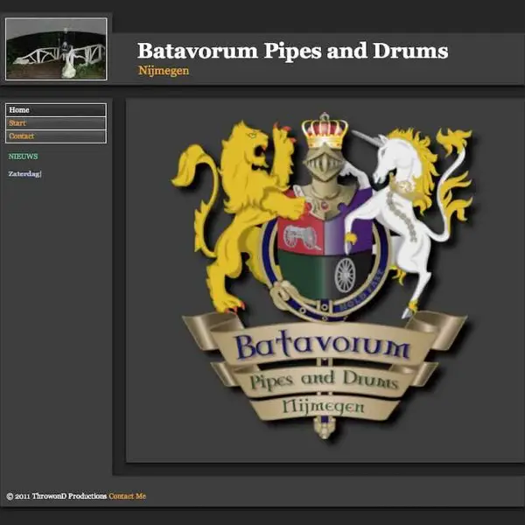Click the NIEUWS heading in sidebar
This screenshot has width=525, height=525.
(23, 157)
